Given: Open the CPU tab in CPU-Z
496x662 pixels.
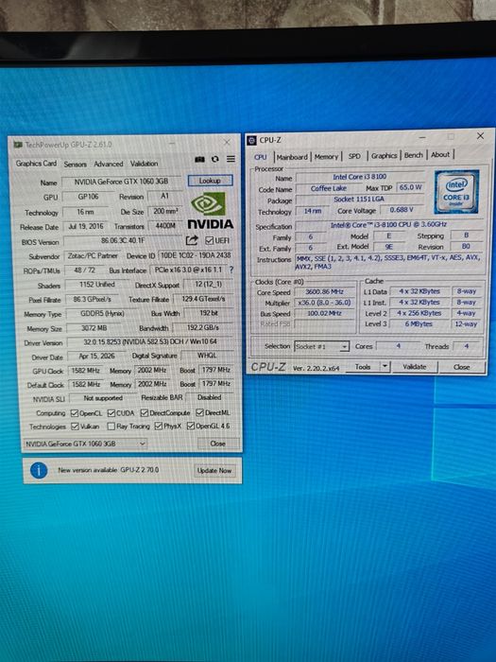Looking at the screenshot, I should [260, 157].
